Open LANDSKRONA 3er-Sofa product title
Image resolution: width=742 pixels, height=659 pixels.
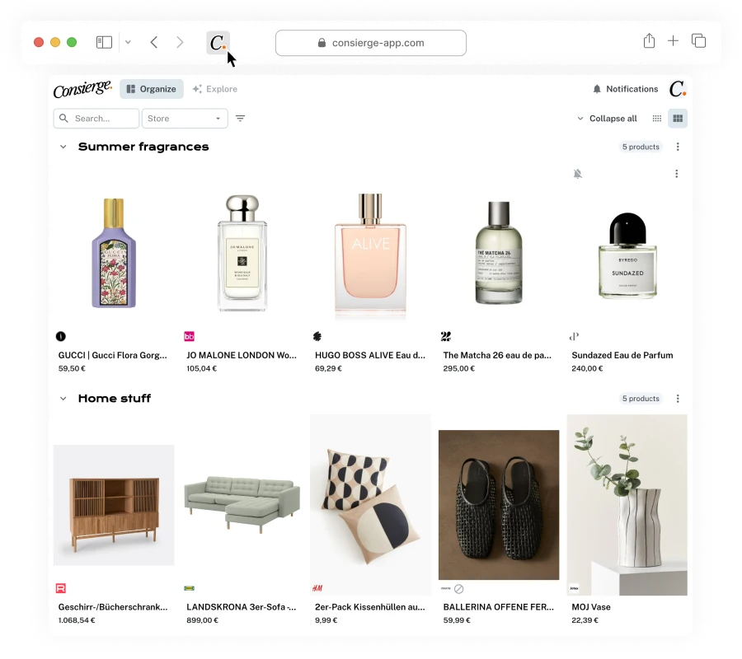click(x=242, y=607)
